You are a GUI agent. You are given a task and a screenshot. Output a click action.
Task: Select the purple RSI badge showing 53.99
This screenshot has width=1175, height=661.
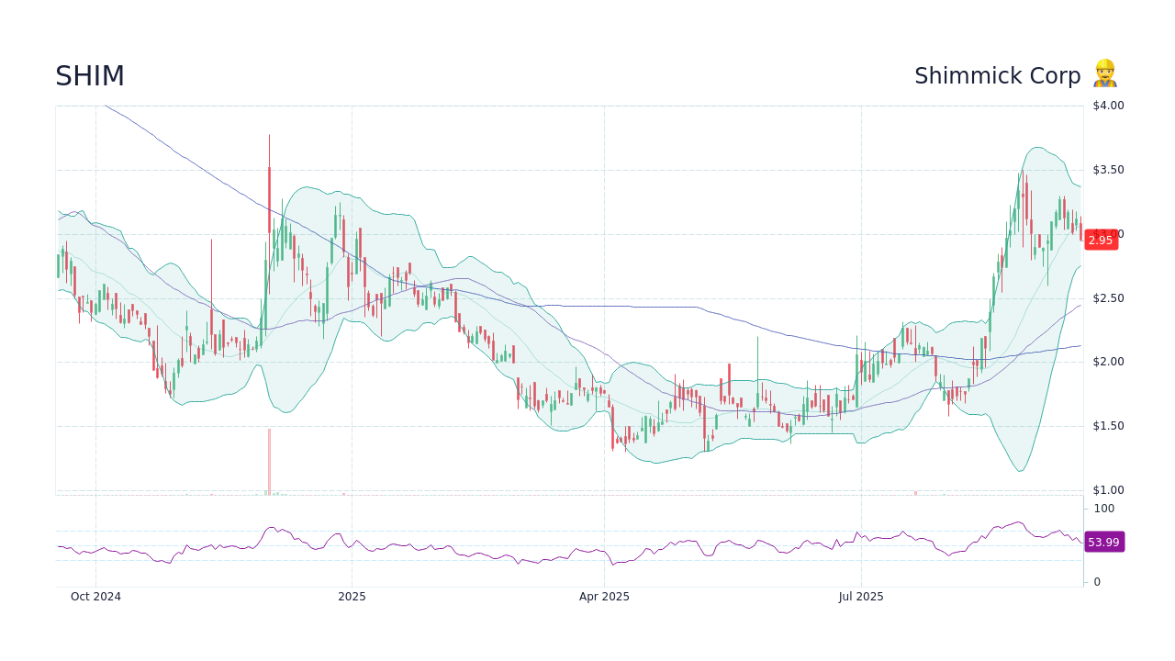[1103, 542]
